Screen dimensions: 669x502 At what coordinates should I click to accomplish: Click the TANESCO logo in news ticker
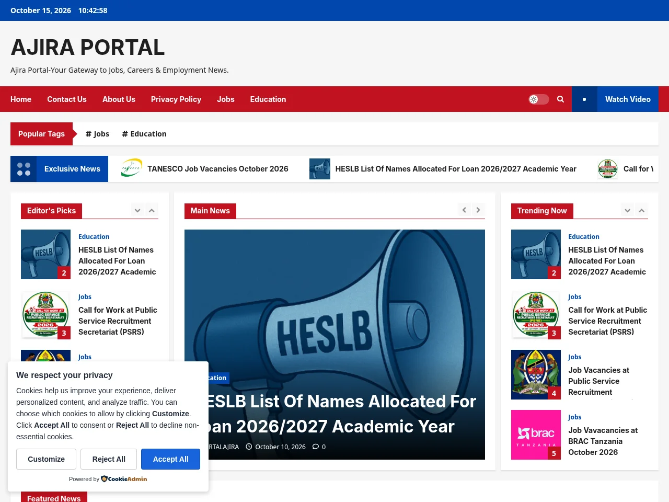coord(132,169)
